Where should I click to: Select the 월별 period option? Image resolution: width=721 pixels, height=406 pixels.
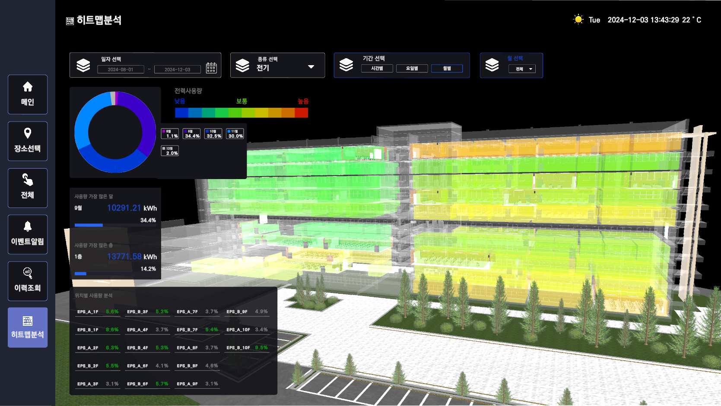point(447,68)
